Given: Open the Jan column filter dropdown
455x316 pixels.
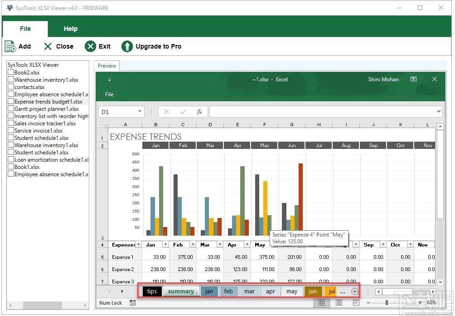Looking at the screenshot, I should point(165,245).
